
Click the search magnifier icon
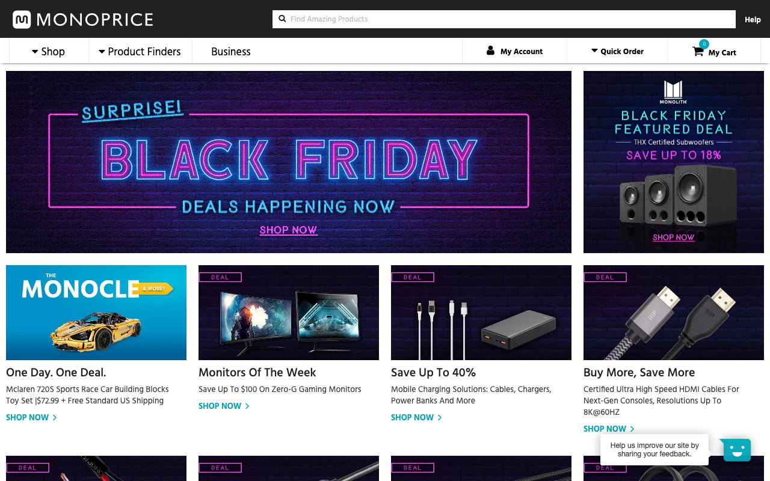pyautogui.click(x=282, y=19)
